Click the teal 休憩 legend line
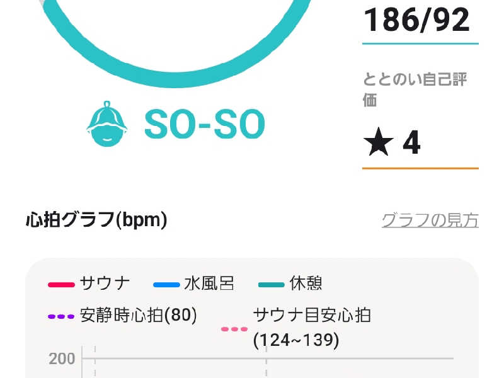This screenshot has height=378, width=504. point(271,284)
